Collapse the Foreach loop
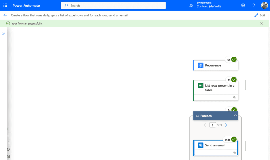Screen dimensions: 270x160 coord(235,116)
